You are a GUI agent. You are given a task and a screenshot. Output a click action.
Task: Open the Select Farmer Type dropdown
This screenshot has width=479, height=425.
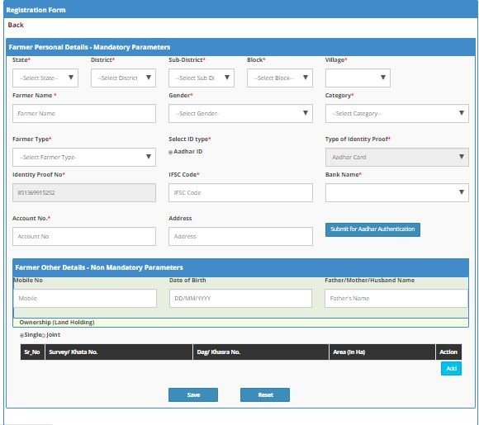[x=84, y=158]
